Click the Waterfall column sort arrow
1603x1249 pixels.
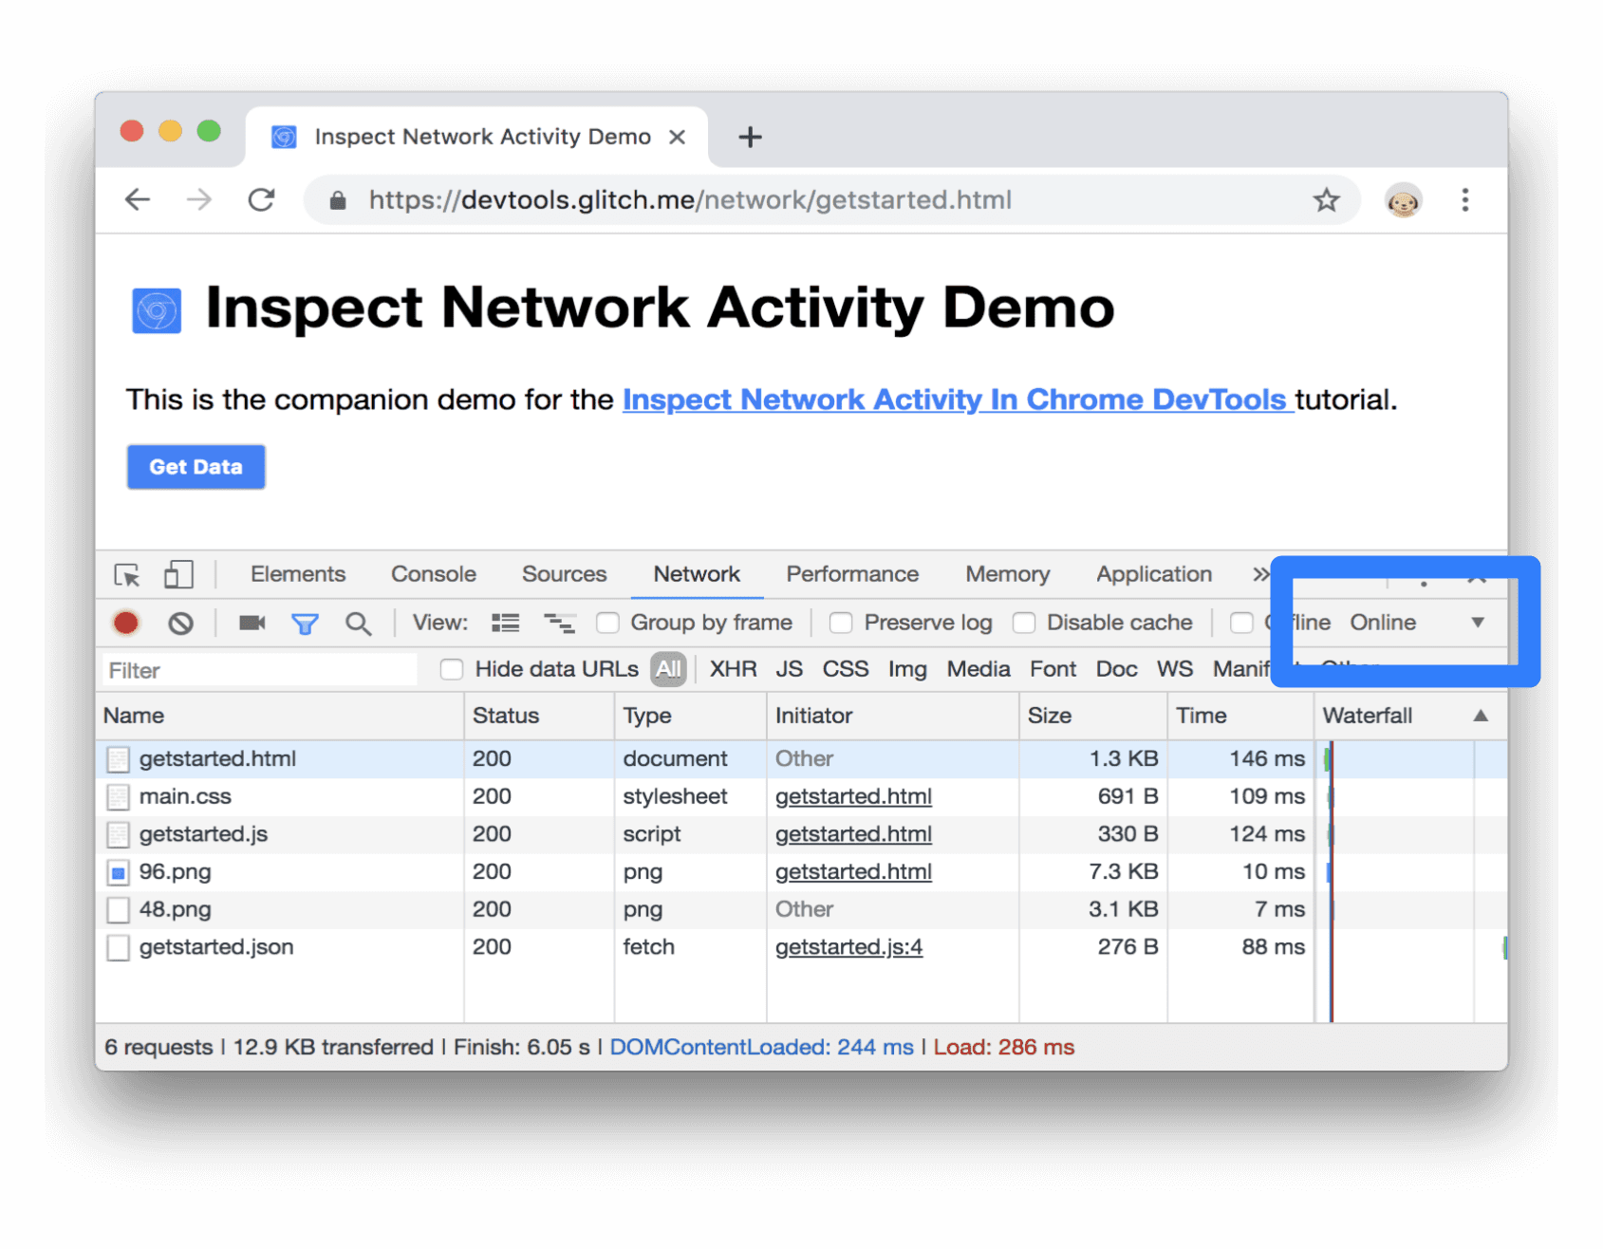click(x=1482, y=717)
